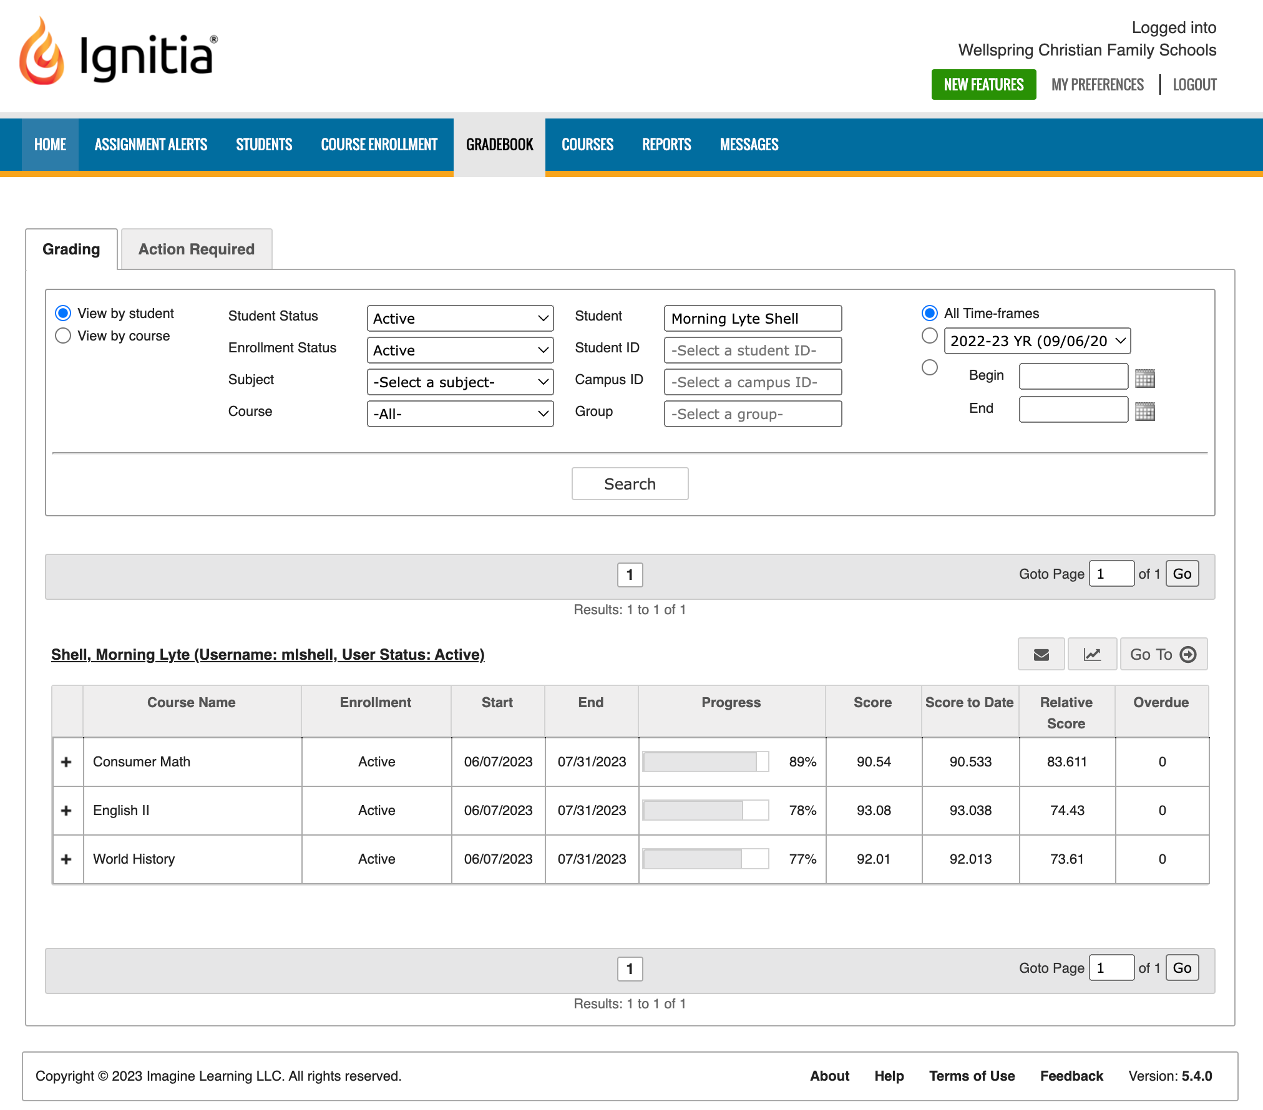Open the End date calendar picker
Screen dimensions: 1263x1110
point(1144,411)
